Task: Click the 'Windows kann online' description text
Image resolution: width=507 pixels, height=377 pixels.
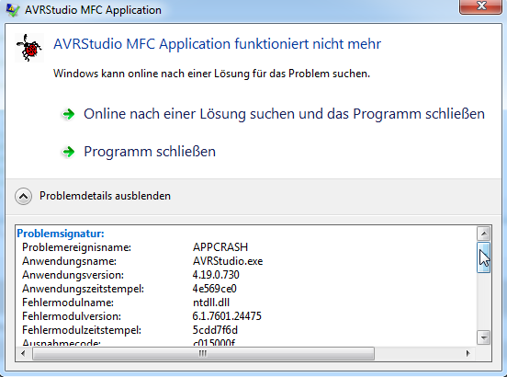Action: (x=211, y=74)
